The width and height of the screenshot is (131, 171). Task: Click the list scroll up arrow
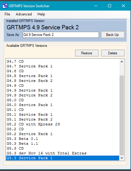[122, 62]
